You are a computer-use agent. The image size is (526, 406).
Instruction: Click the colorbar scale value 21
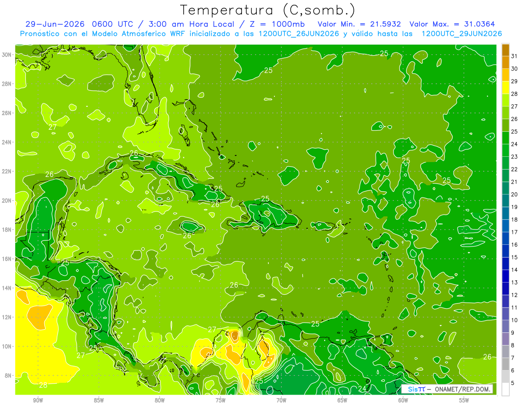click(515, 182)
